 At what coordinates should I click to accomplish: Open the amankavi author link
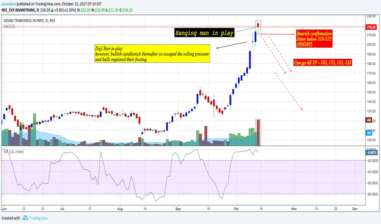[x=9, y=4]
